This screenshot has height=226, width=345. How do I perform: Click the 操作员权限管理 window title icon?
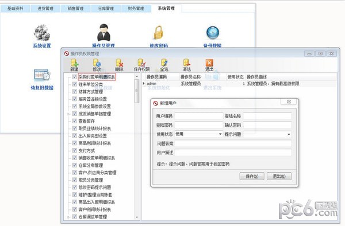(67, 53)
